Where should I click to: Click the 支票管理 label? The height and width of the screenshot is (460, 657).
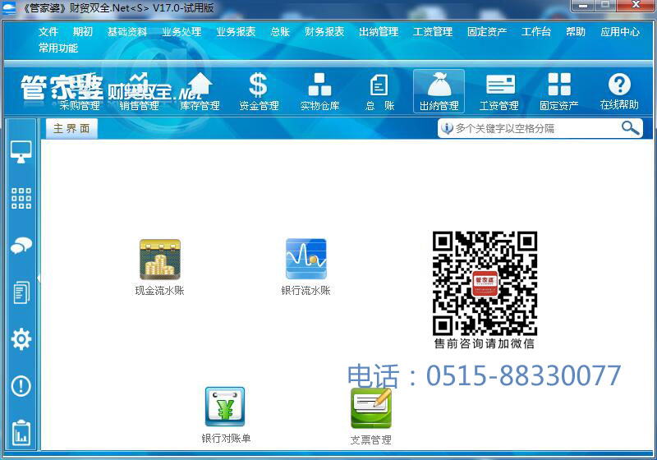pyautogui.click(x=371, y=439)
